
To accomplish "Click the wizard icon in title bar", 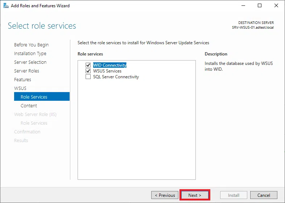I will click(x=6, y=6).
